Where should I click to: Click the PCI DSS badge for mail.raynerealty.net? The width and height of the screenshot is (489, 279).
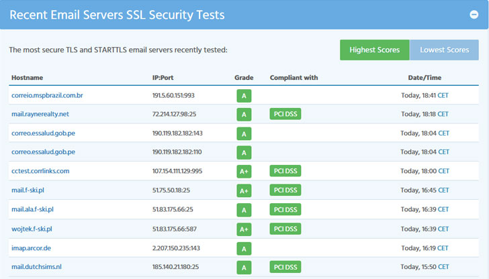tap(285, 115)
